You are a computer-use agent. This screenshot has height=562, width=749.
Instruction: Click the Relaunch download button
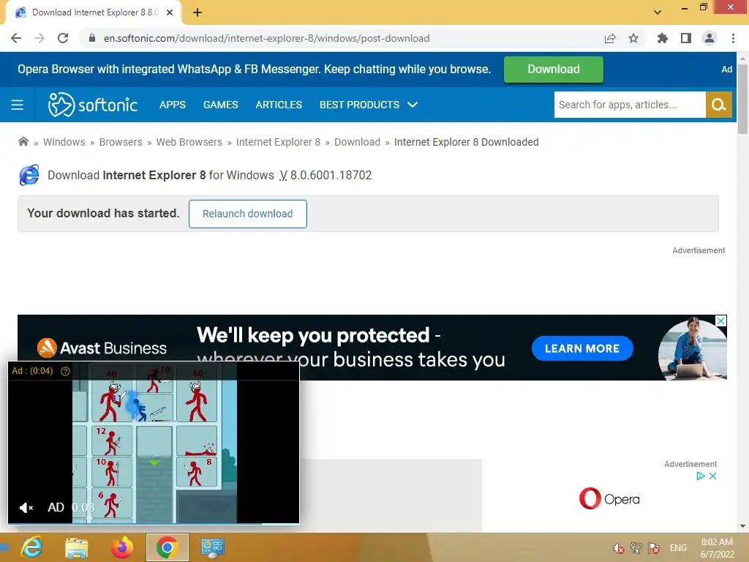(247, 214)
